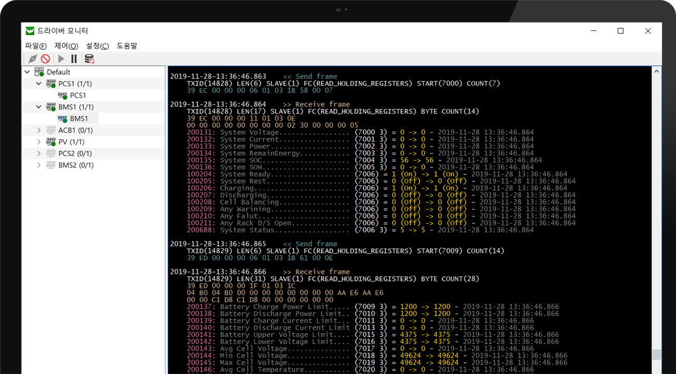Expand the PV (1/1) node

39,142
